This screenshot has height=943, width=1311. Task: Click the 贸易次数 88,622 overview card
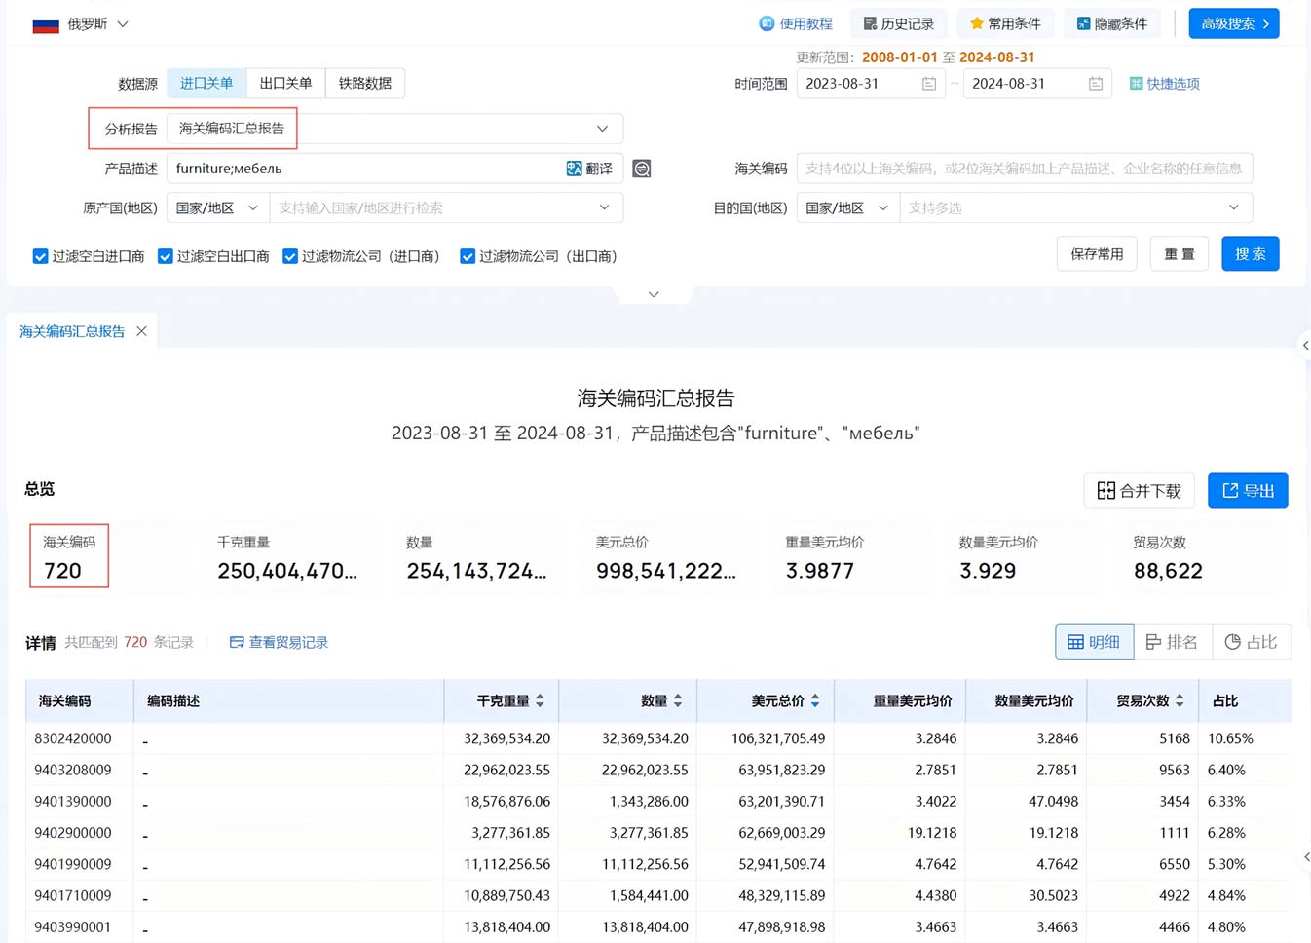click(1201, 556)
